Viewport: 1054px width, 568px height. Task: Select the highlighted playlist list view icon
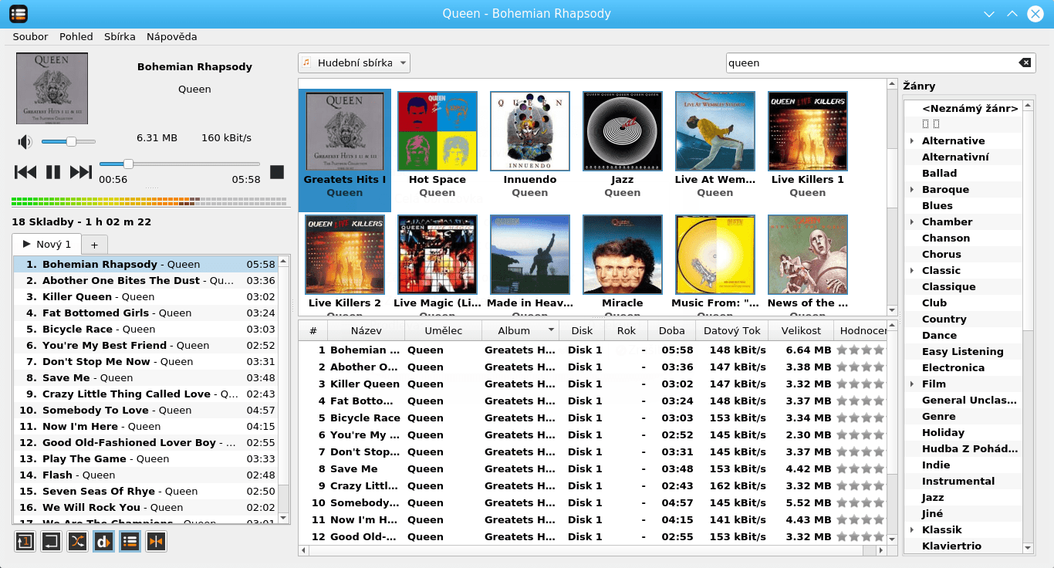click(x=130, y=543)
